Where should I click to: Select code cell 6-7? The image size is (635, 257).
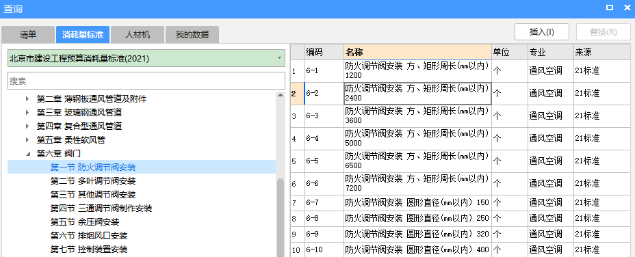point(324,203)
